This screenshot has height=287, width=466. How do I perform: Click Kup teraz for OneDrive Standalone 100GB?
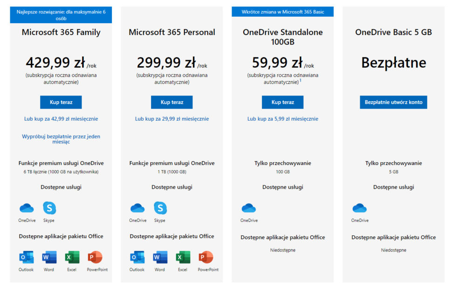(x=283, y=102)
